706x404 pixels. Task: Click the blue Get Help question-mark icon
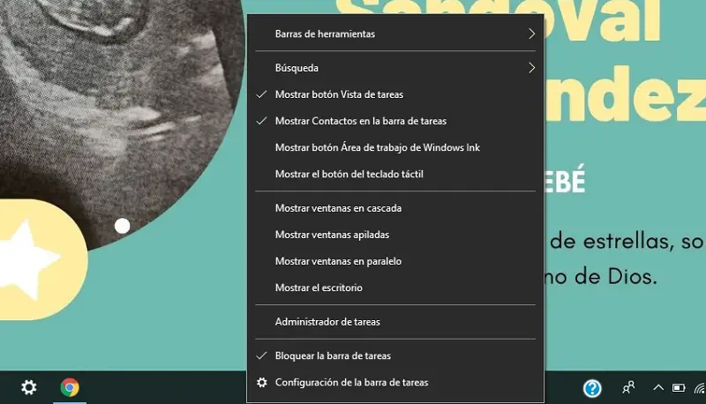pos(592,388)
